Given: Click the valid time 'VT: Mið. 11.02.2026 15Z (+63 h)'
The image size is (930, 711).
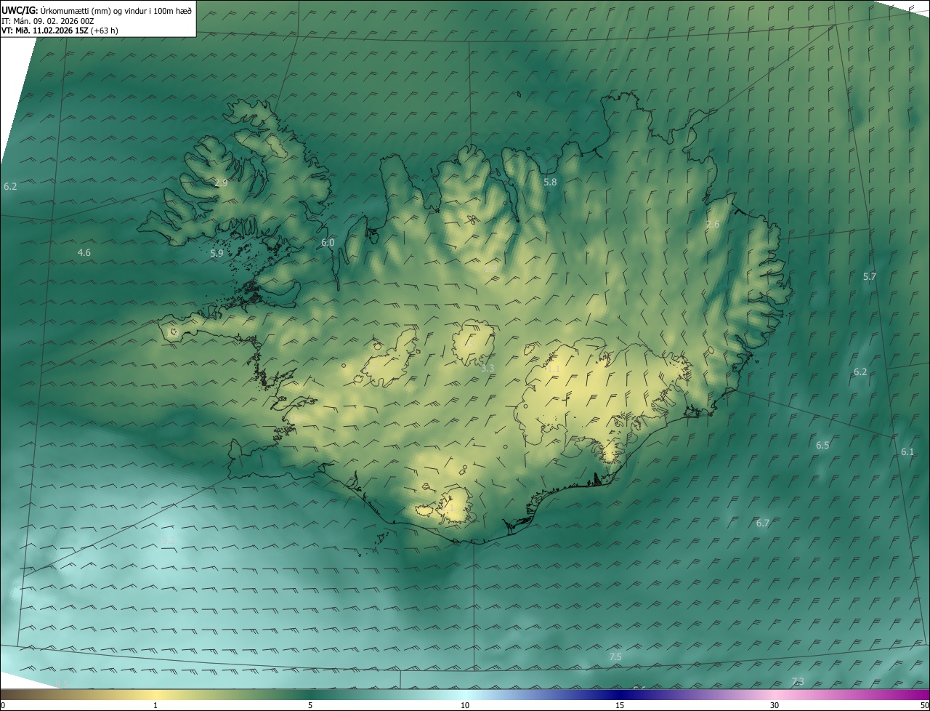Looking at the screenshot, I should 60,31.
